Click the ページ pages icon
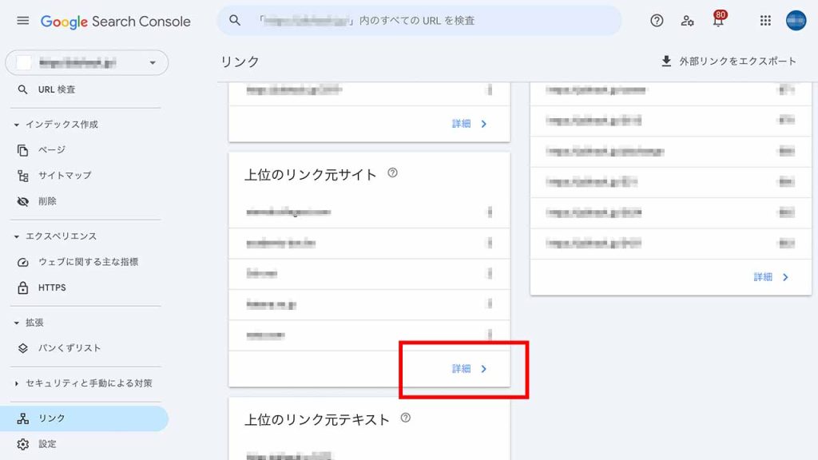This screenshot has width=818, height=460. coord(22,150)
